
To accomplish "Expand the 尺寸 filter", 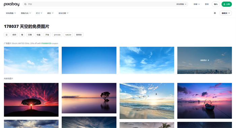I will pos(39,13).
